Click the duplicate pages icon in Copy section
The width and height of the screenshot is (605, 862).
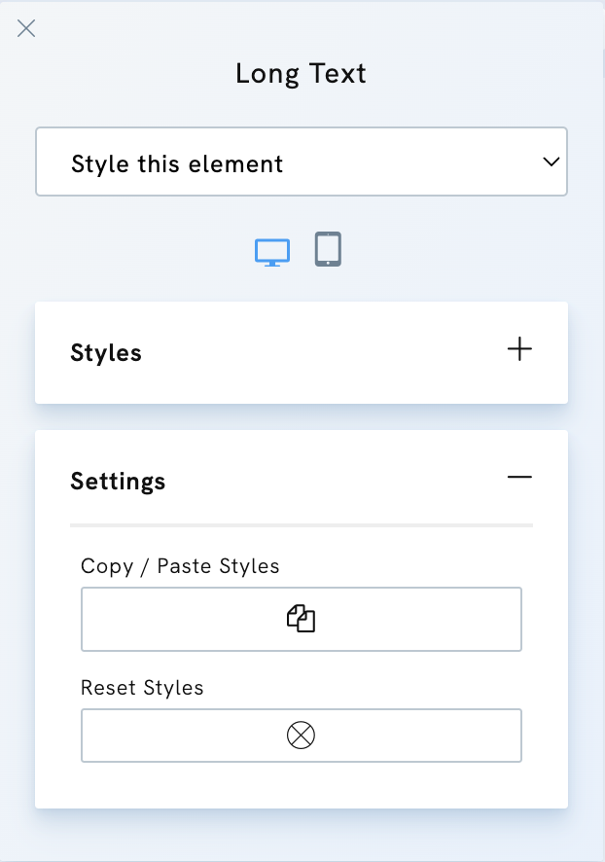click(302, 618)
